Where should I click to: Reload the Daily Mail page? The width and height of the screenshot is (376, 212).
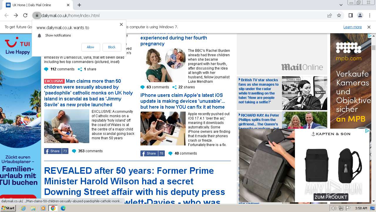pyautogui.click(x=25, y=15)
